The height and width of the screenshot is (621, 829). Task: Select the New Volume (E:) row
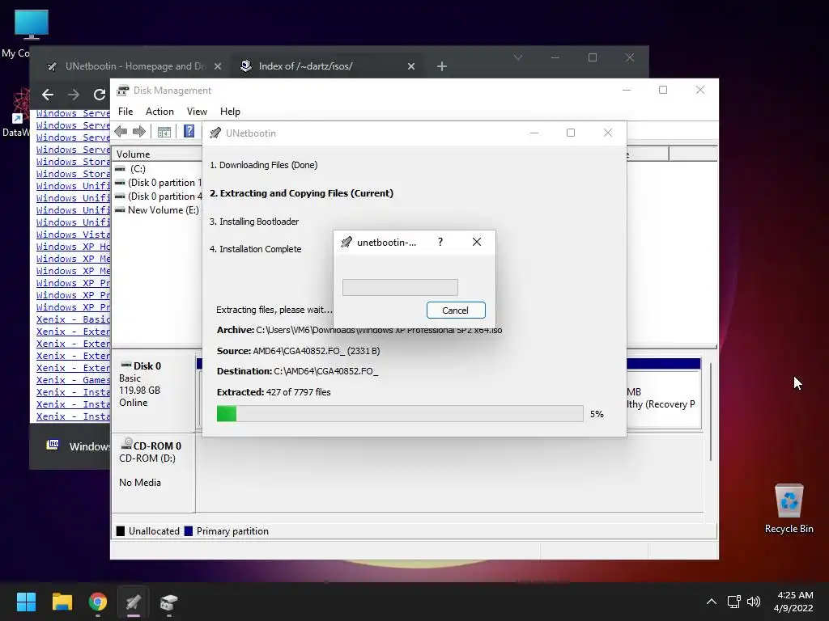[x=158, y=210]
